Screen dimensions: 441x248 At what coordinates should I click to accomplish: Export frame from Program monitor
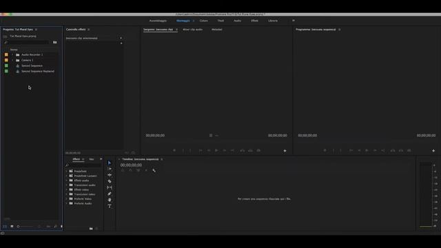(x=409, y=151)
